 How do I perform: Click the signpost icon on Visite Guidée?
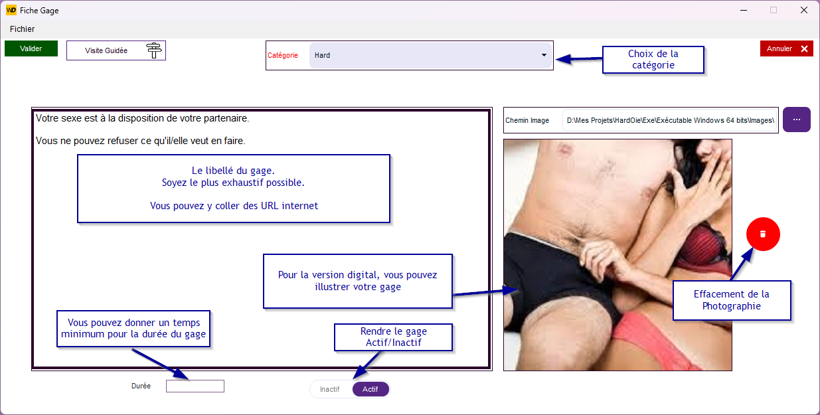pos(154,49)
